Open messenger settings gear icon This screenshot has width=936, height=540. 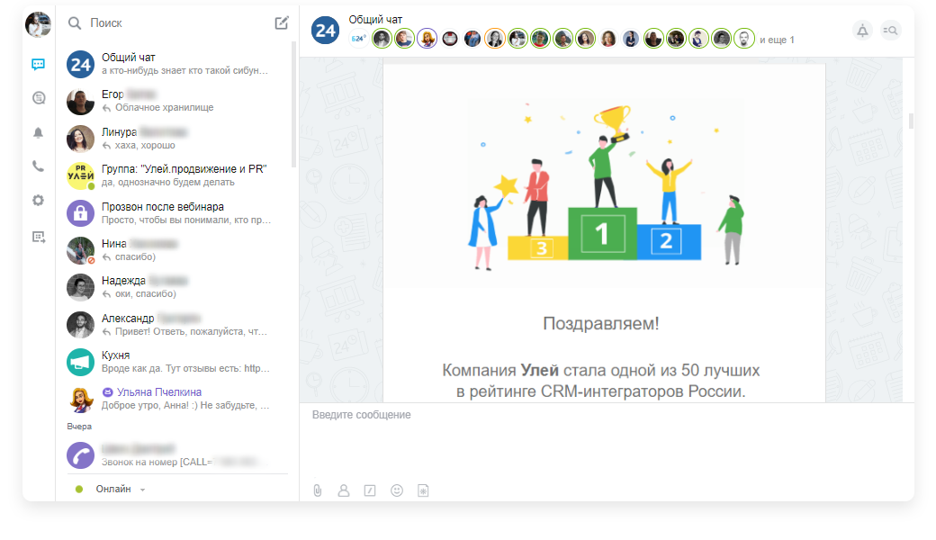coord(38,201)
